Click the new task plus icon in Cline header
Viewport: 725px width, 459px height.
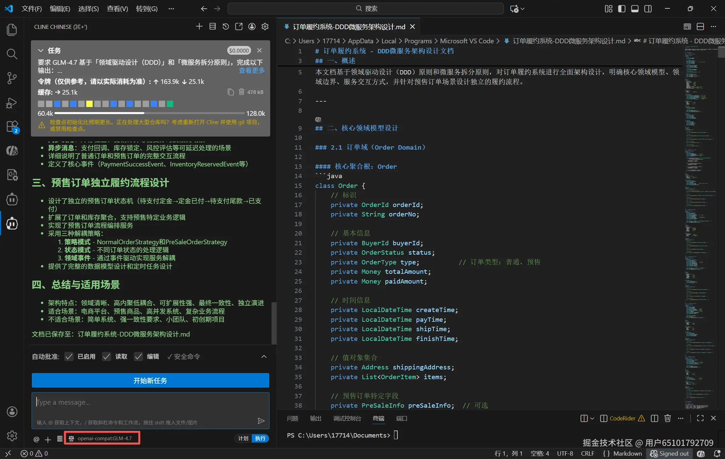199,27
